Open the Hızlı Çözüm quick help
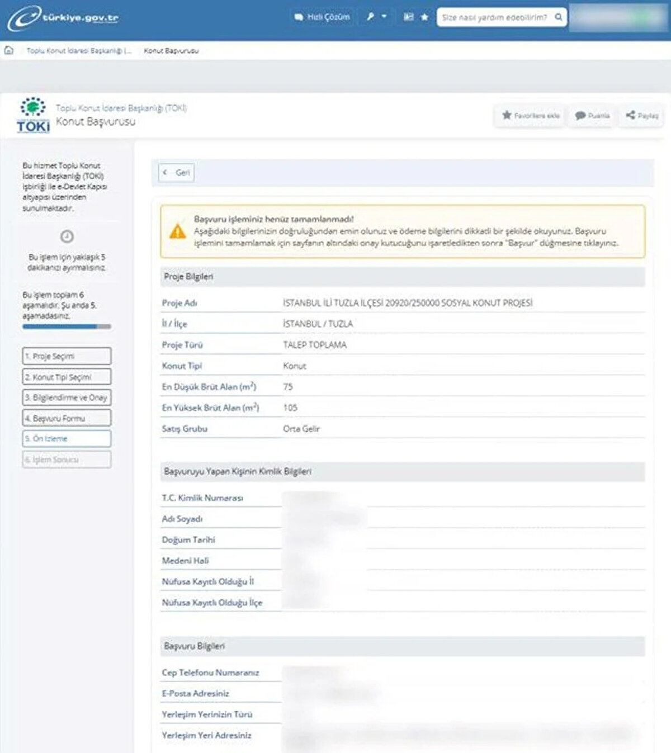 pyautogui.click(x=322, y=17)
